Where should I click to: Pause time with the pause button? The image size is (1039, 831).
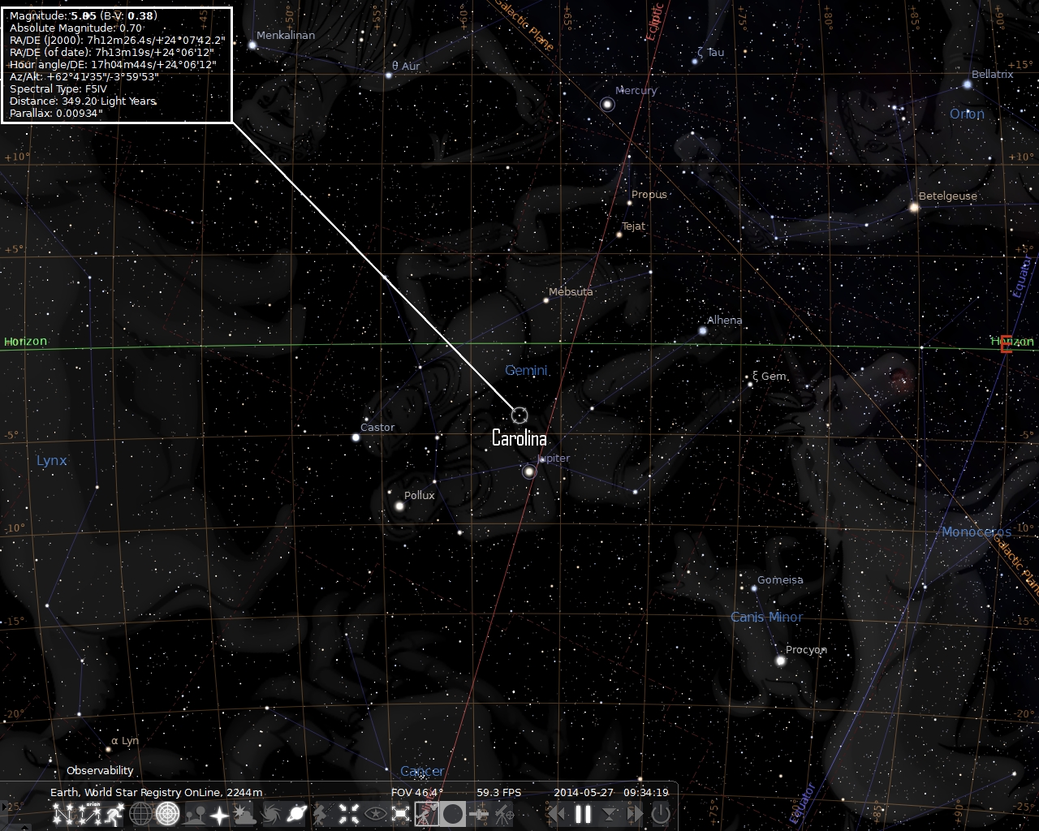click(583, 814)
